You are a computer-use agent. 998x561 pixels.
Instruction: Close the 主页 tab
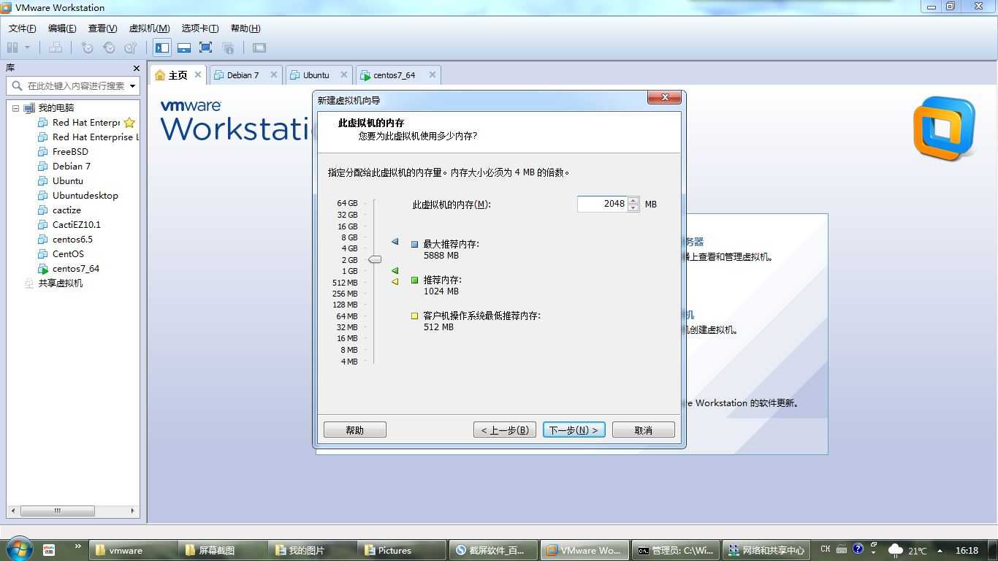click(x=198, y=75)
